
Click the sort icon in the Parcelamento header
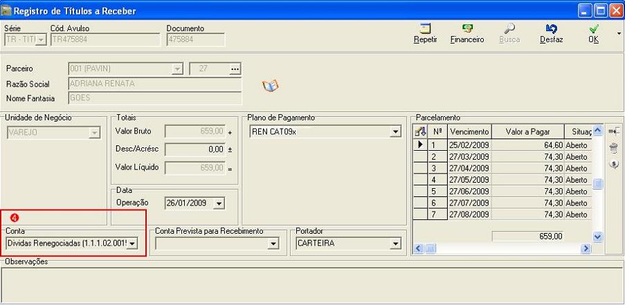(420, 131)
